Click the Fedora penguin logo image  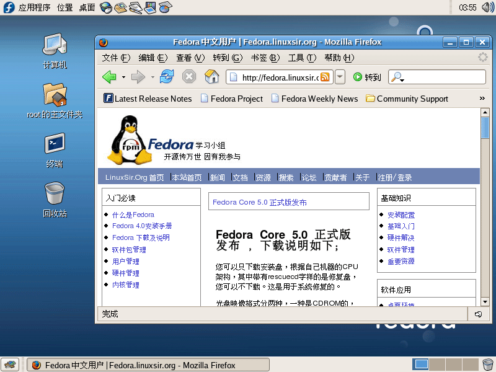129,140
